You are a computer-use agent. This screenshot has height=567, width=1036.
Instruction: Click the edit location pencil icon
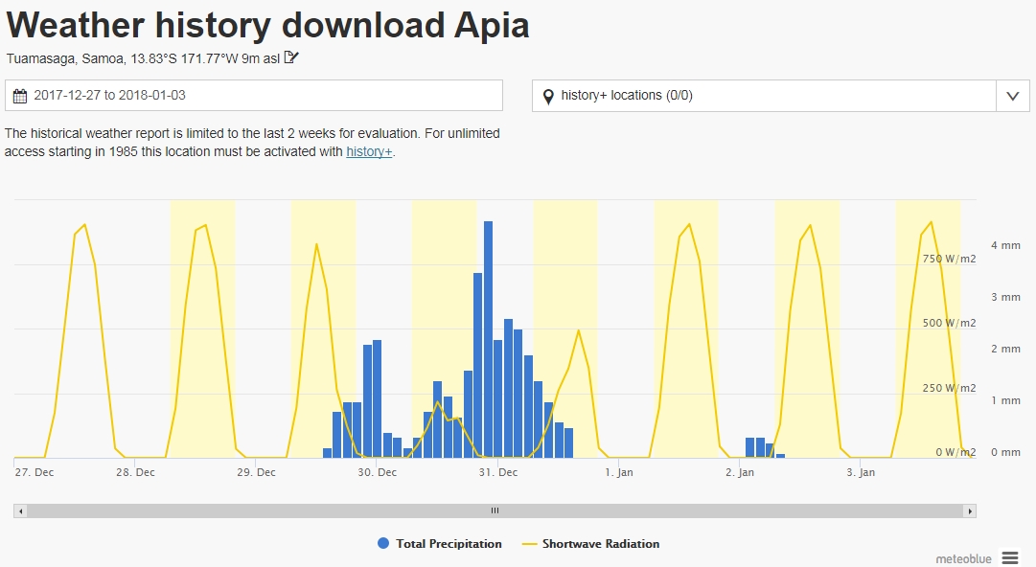click(x=292, y=57)
